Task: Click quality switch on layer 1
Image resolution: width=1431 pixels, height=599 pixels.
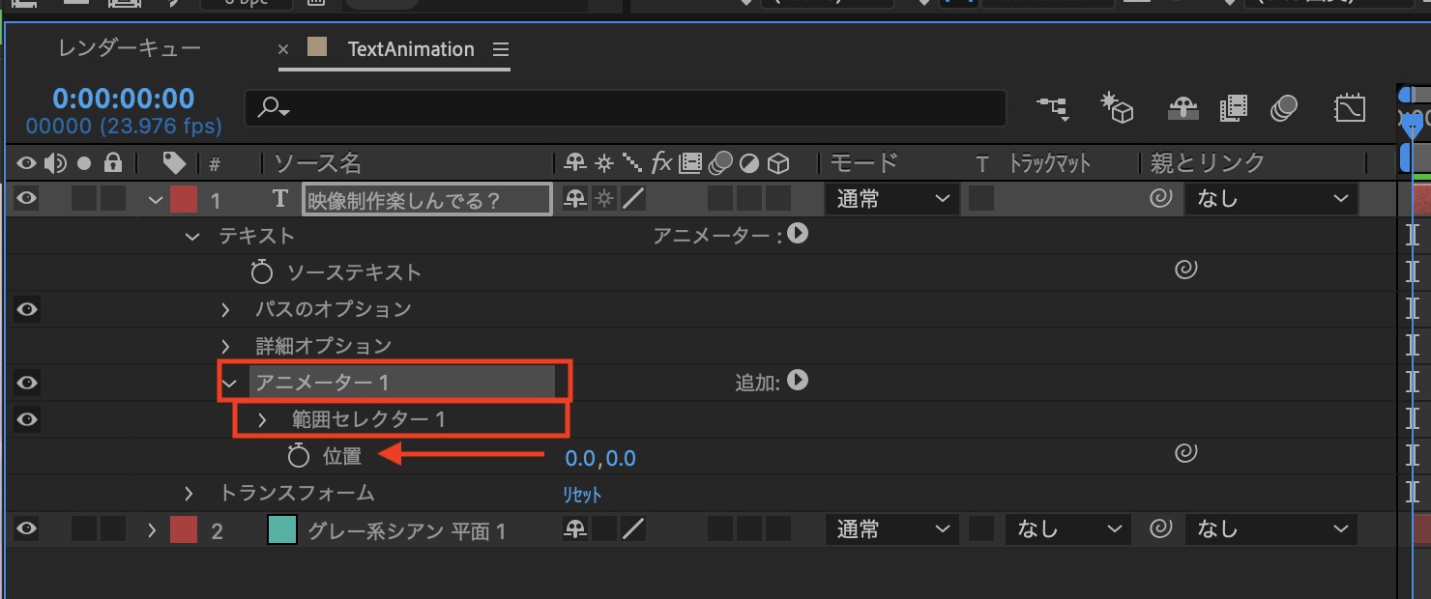Action: [633, 199]
